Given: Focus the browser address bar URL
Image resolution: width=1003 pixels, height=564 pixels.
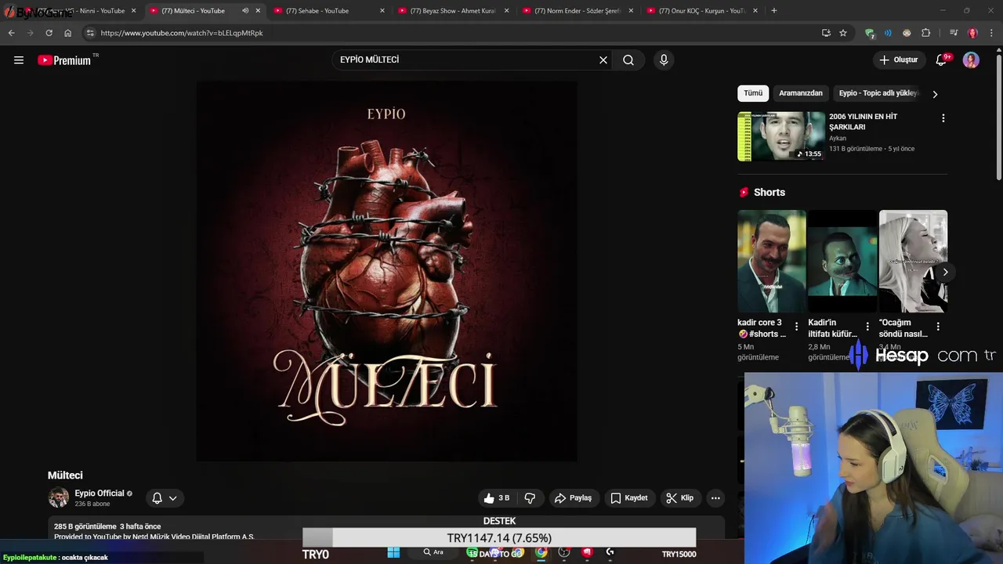Looking at the screenshot, I should pyautogui.click(x=182, y=33).
